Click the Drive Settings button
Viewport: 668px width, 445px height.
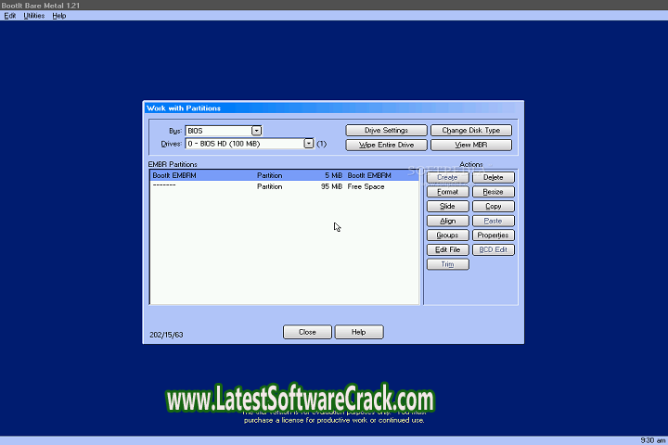click(x=386, y=131)
